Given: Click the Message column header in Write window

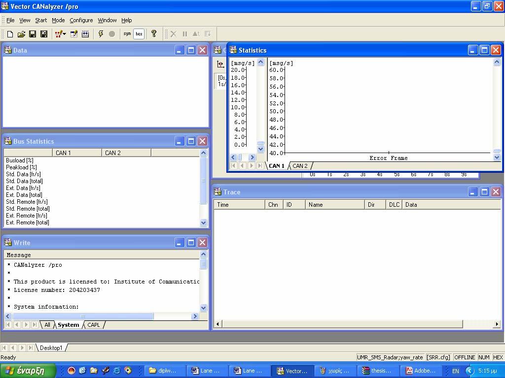Looking at the screenshot, I should pyautogui.click(x=102, y=255).
